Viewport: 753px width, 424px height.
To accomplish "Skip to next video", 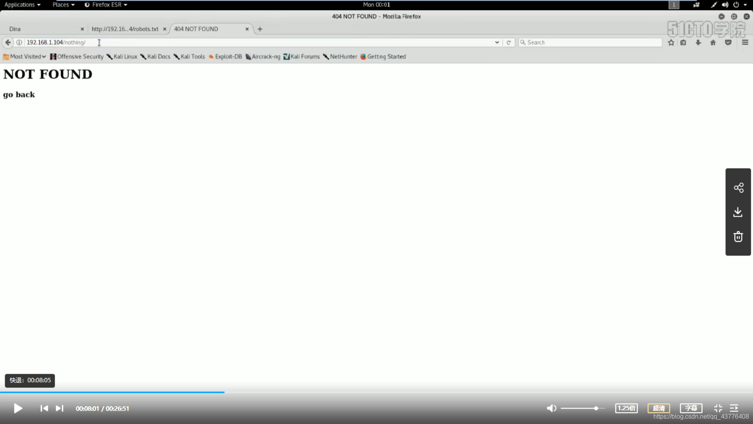I will point(60,408).
